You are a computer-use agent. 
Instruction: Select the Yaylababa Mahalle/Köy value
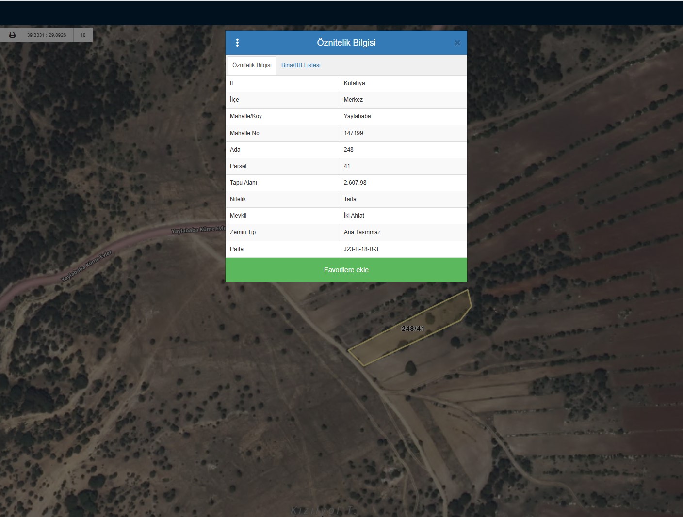pyautogui.click(x=357, y=116)
